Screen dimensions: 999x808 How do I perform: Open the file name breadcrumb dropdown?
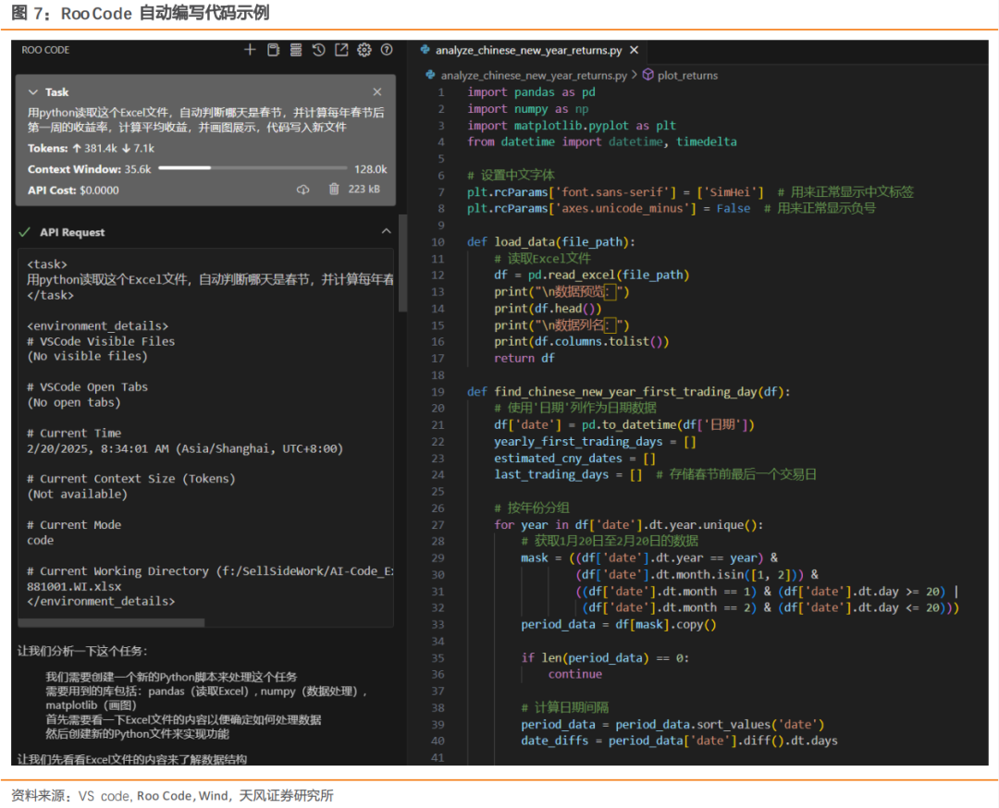point(534,75)
